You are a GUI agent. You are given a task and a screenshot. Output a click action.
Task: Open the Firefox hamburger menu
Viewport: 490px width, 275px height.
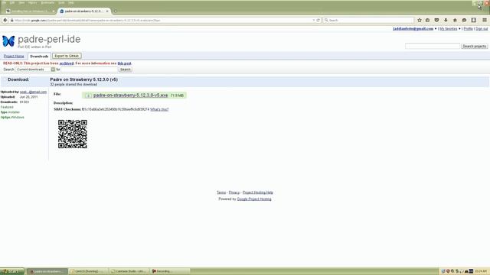pos(485,20)
